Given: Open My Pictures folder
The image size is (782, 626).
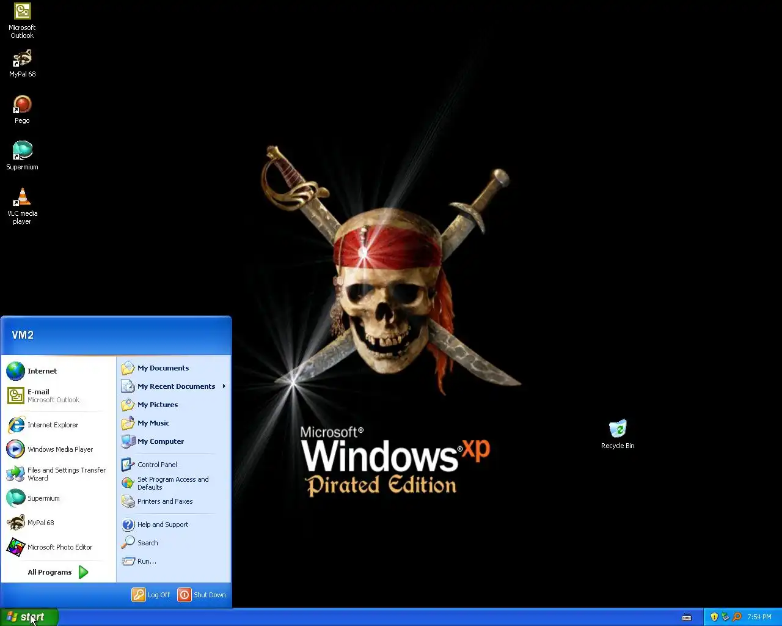Looking at the screenshot, I should point(174,405).
